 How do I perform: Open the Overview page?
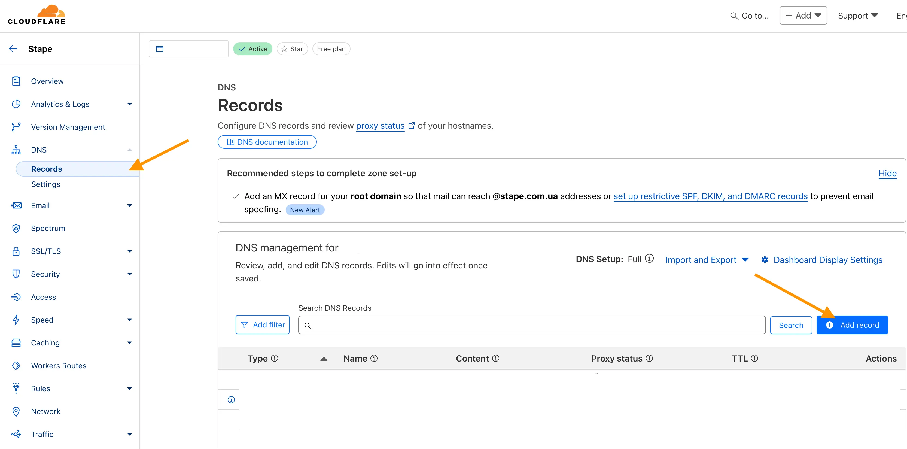(47, 81)
